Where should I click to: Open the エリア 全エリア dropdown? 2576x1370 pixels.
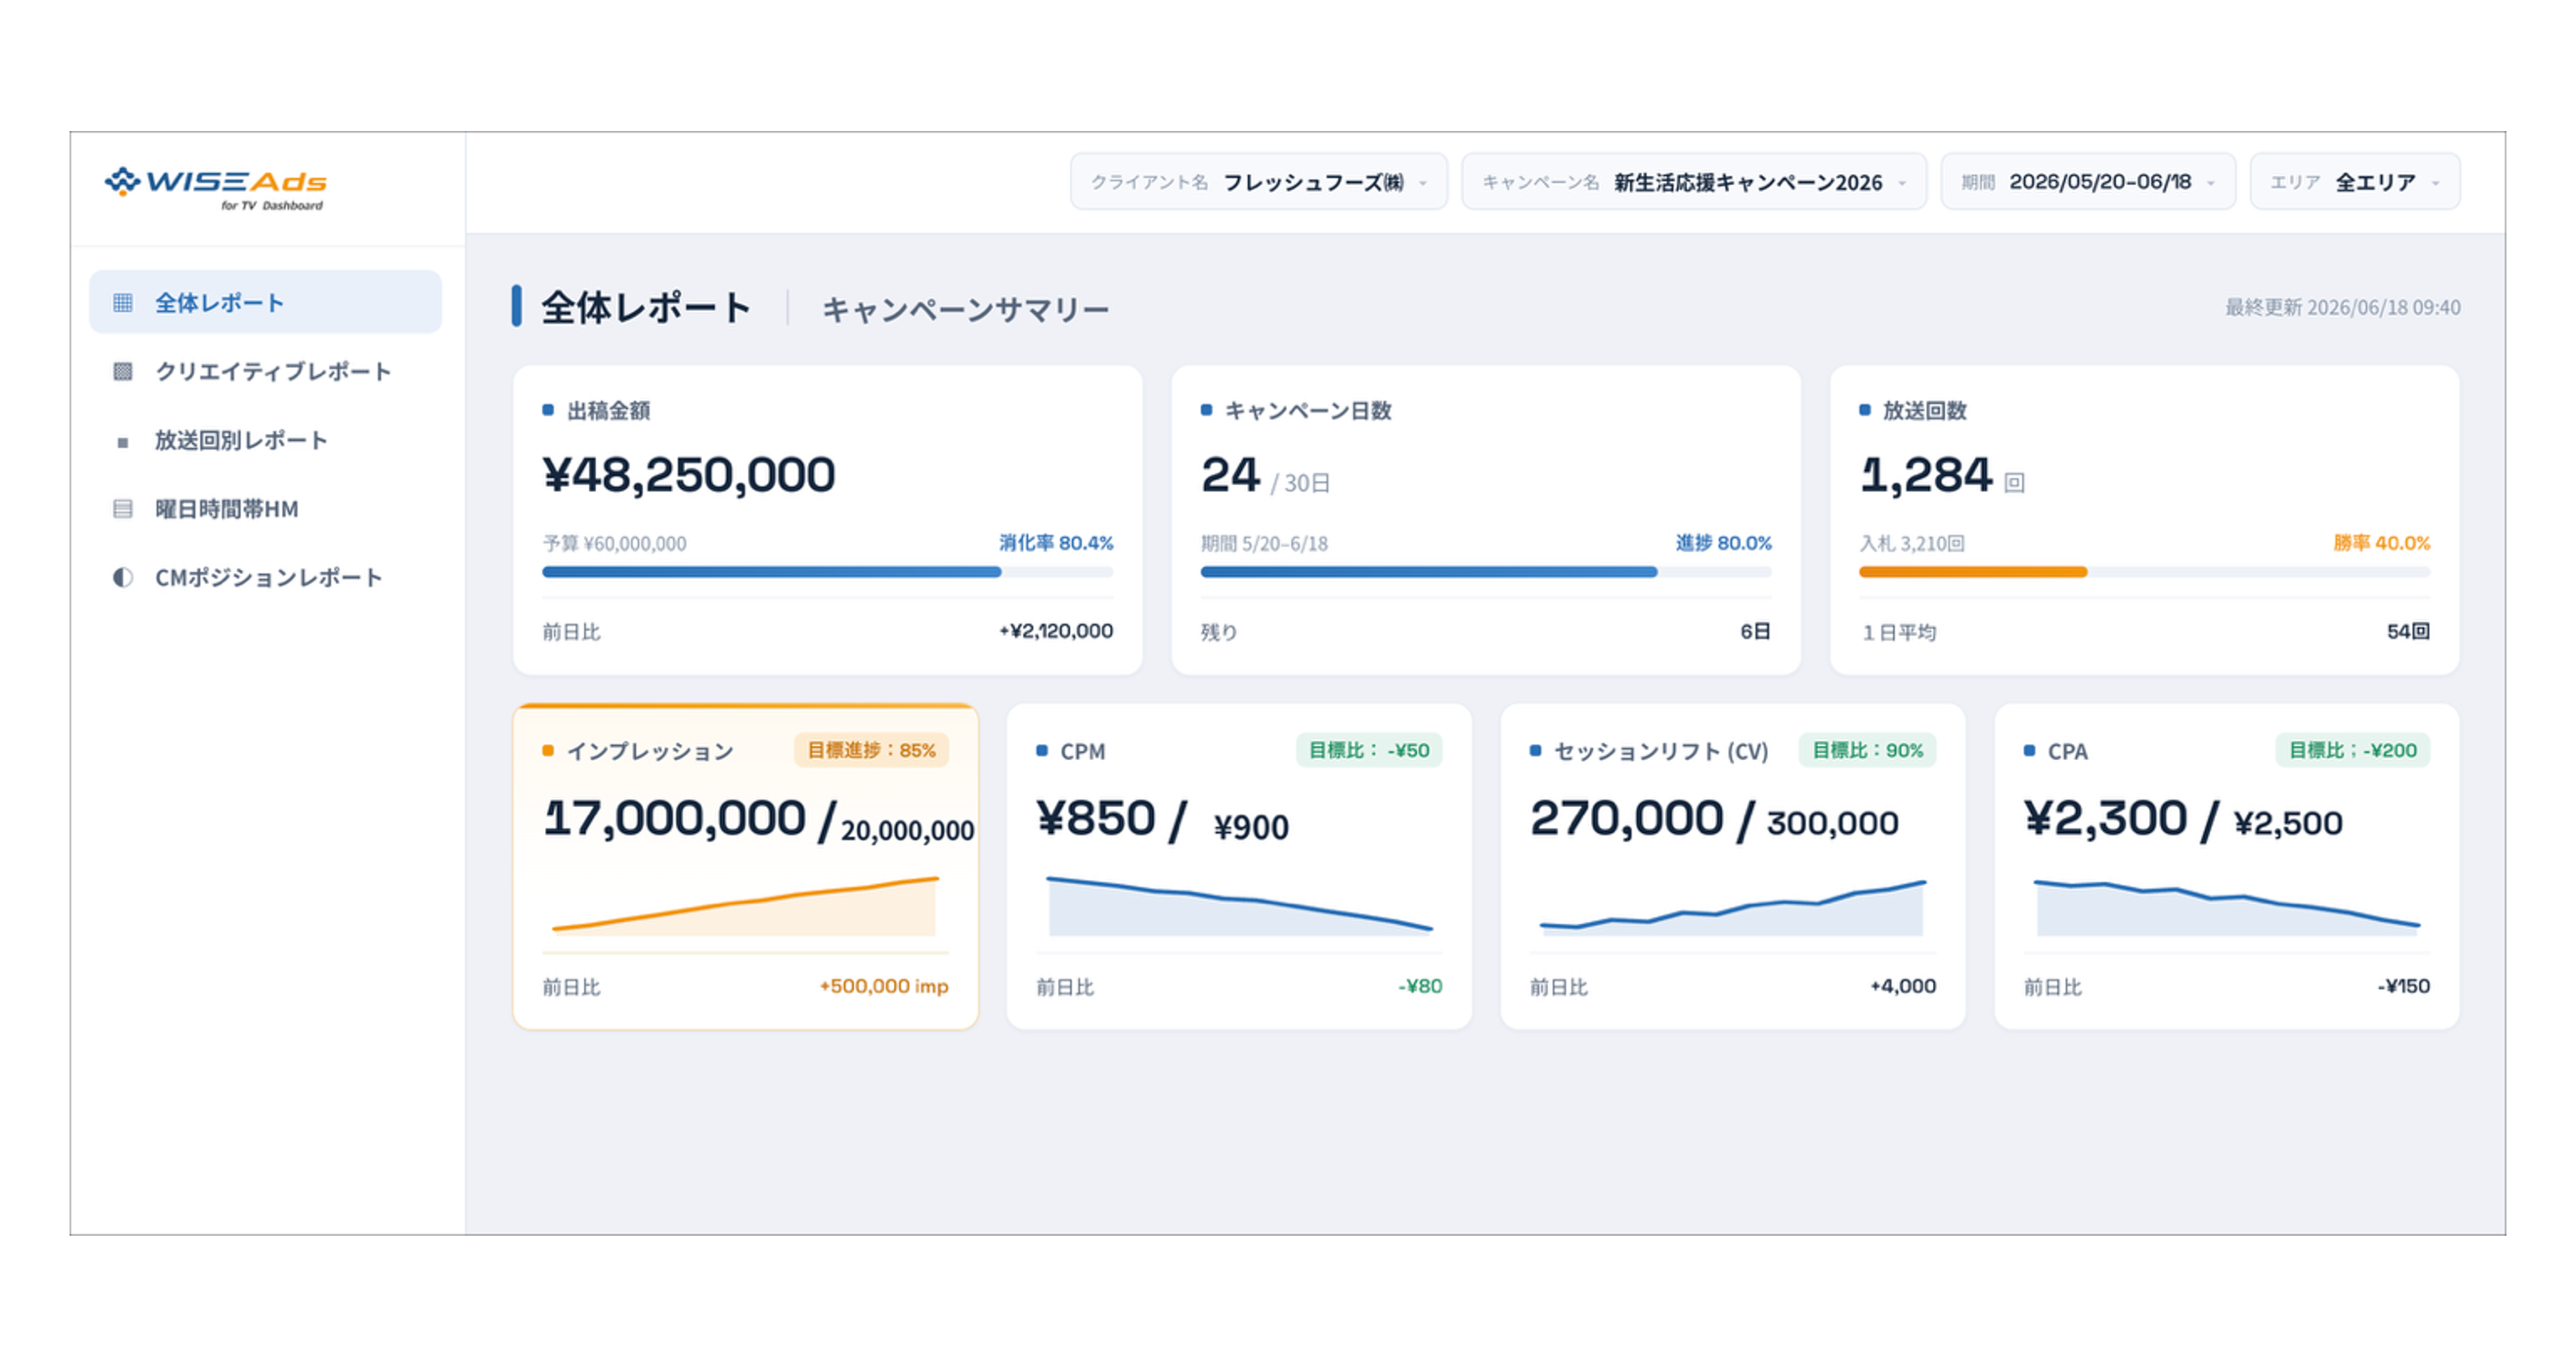2354,182
